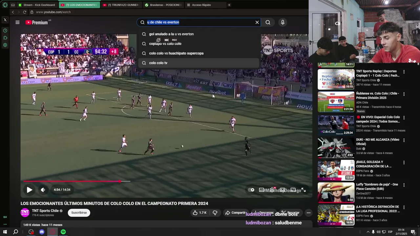
Task: Open a new browser tab with plus
Action: [x=229, y=5]
